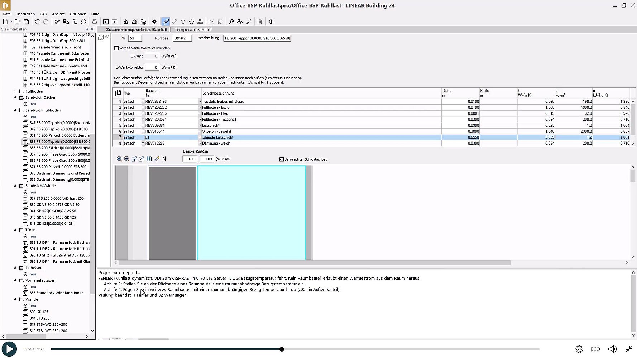
Task: Click the Save disk icon in toolbar
Action: coord(26,22)
